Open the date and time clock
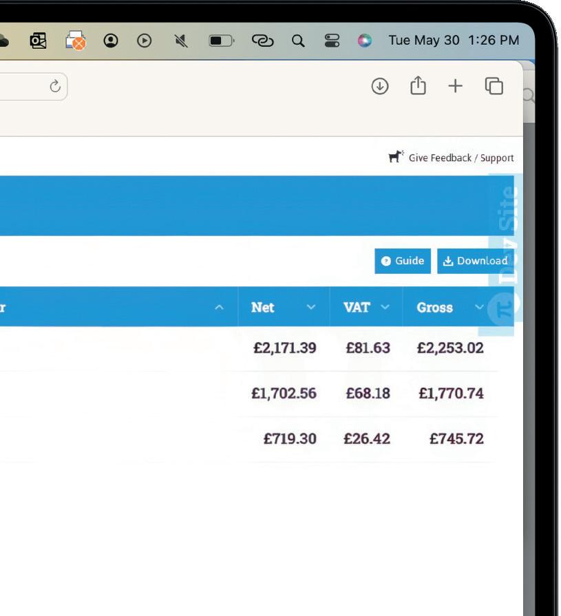Viewport: 561px width, 616px height. coord(454,40)
